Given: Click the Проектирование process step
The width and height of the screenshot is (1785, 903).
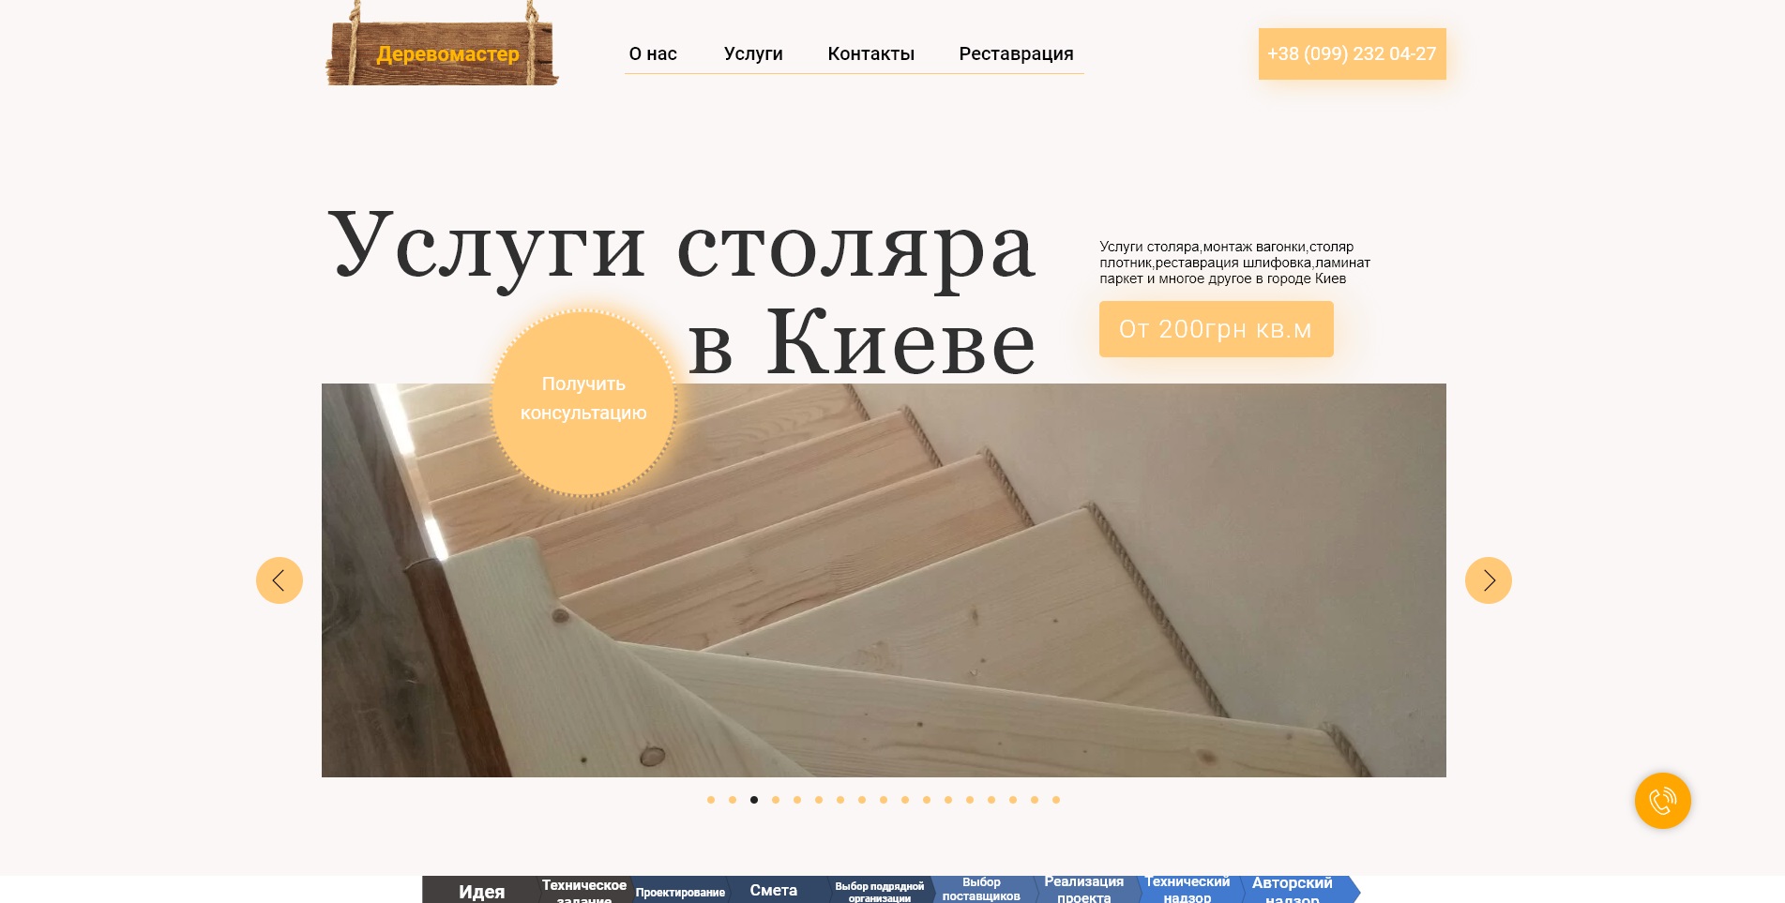Looking at the screenshot, I should pyautogui.click(x=680, y=892).
